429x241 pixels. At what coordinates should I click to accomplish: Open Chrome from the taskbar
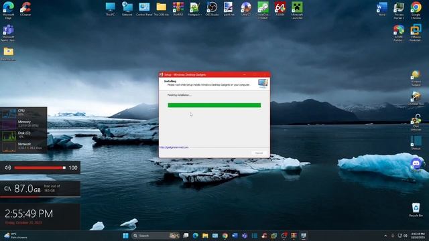pyautogui.click(x=225, y=236)
